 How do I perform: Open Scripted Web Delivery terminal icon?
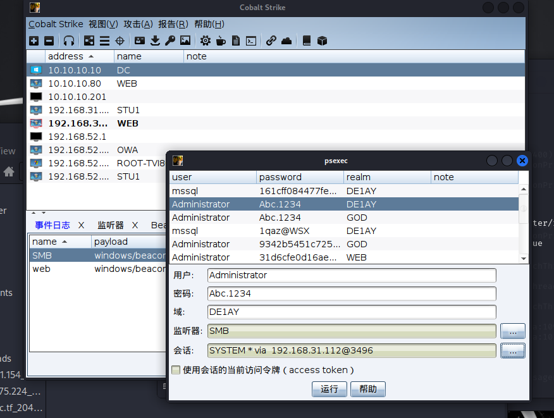[x=251, y=41]
